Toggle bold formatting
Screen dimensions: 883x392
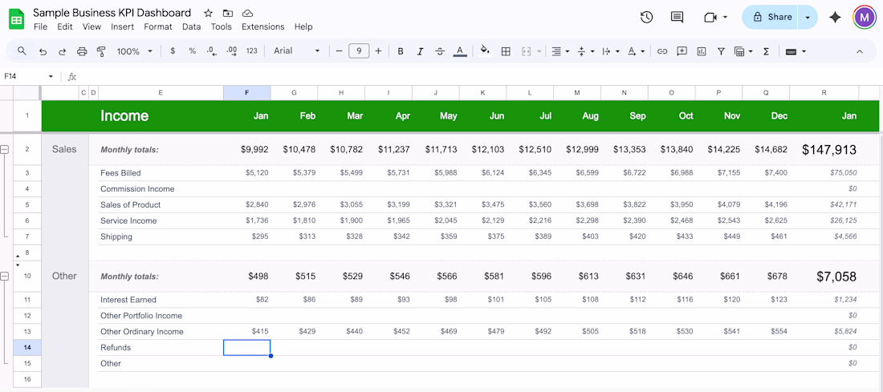[401, 51]
